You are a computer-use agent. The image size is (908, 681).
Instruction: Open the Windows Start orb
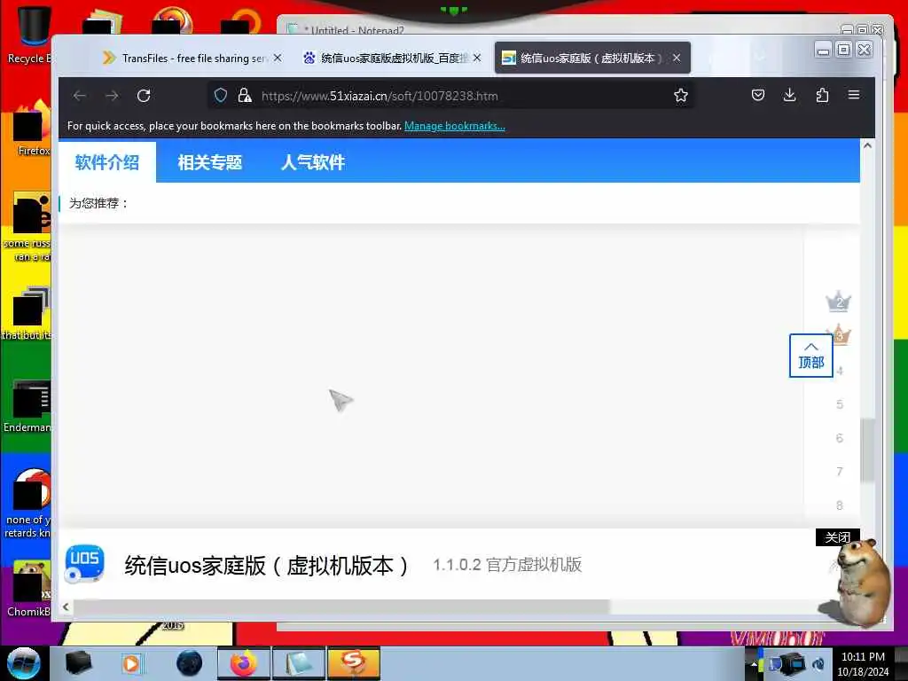[24, 663]
